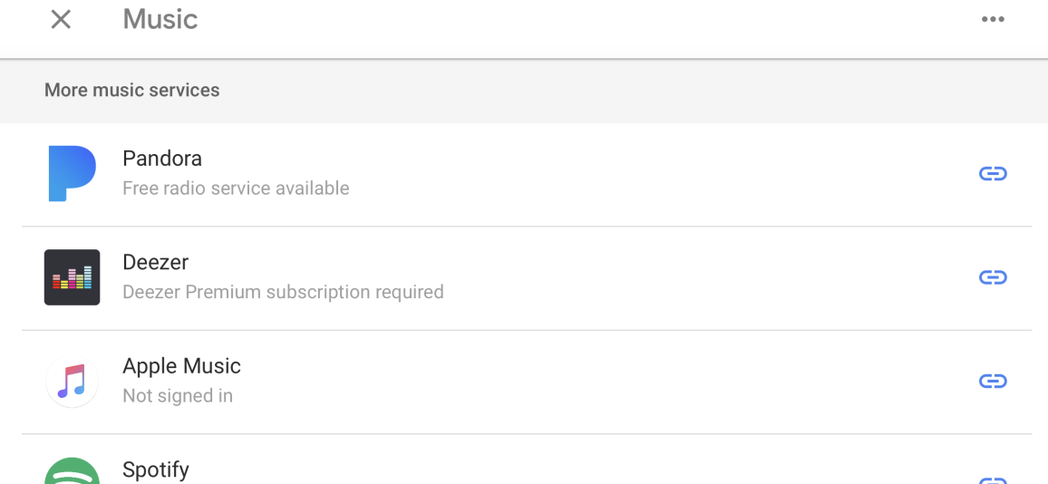Click the "Not signed in" status

178,396
